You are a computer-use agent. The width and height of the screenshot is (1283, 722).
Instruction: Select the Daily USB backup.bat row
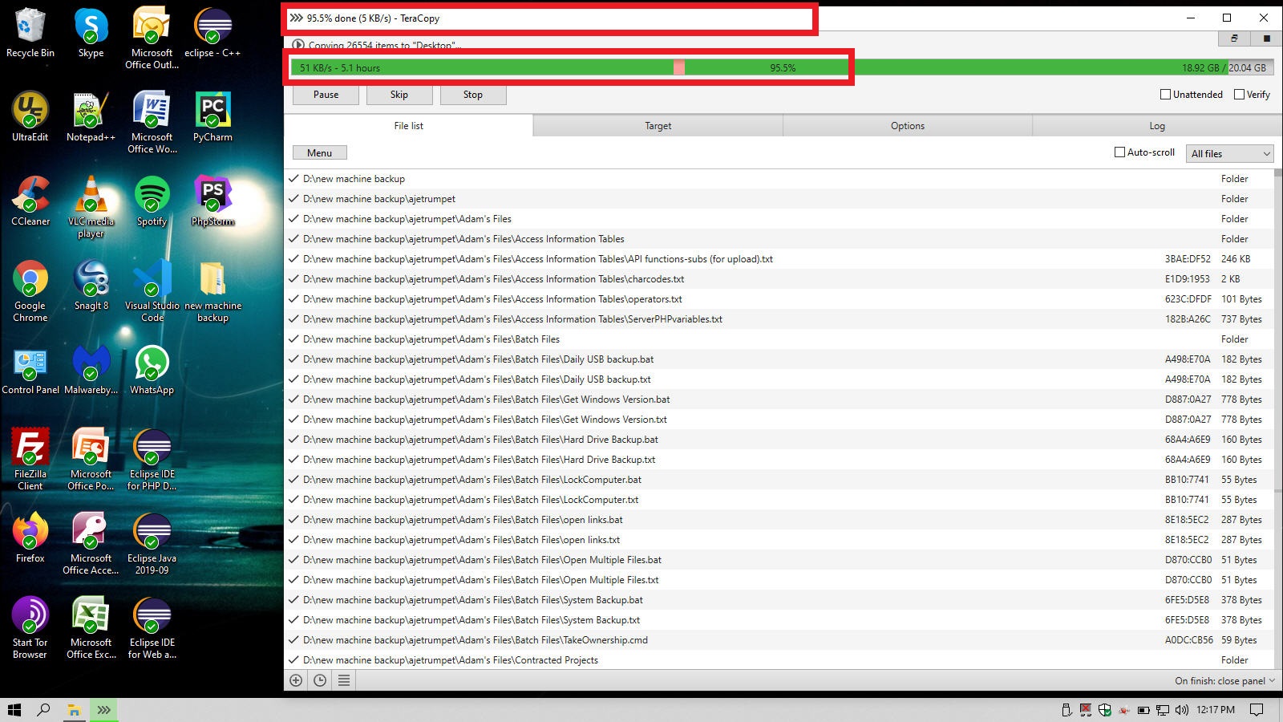pos(779,359)
